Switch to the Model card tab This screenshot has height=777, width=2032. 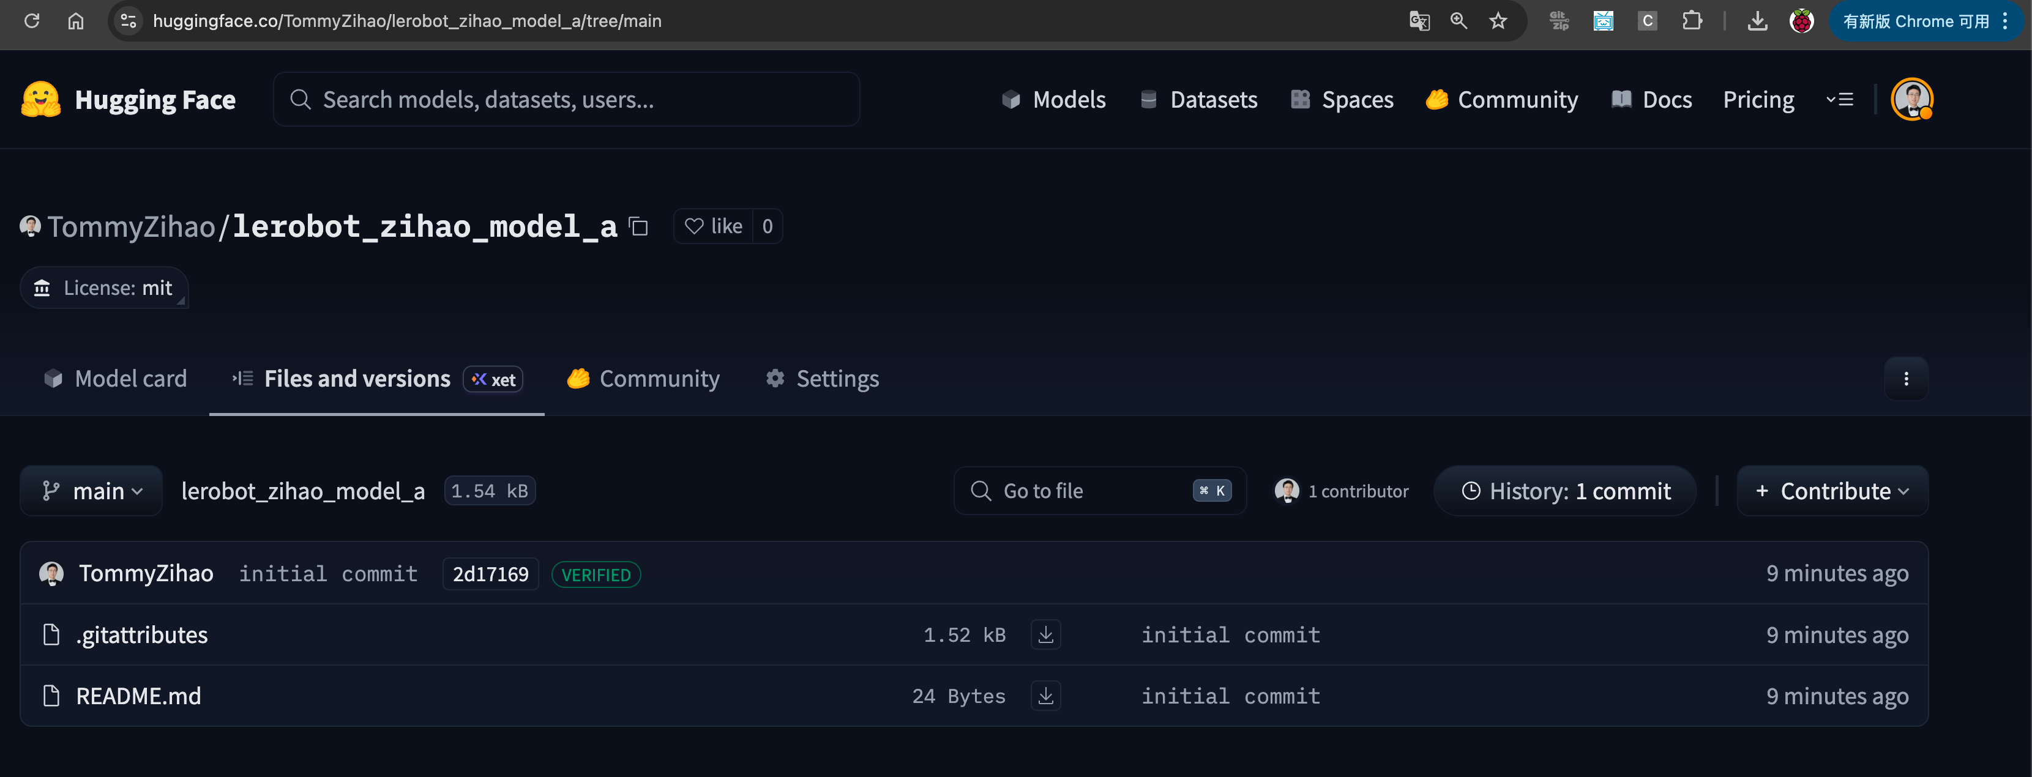click(115, 379)
